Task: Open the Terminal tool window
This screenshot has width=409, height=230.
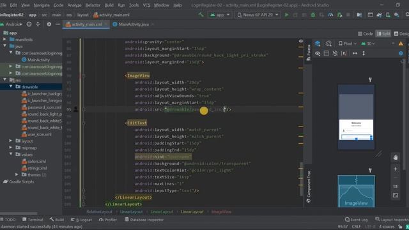Action: click(33, 220)
